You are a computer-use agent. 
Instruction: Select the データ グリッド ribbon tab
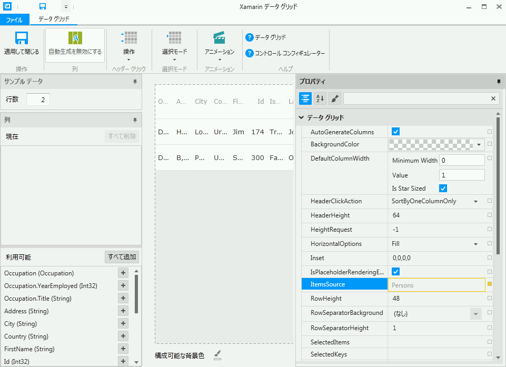tap(54, 19)
